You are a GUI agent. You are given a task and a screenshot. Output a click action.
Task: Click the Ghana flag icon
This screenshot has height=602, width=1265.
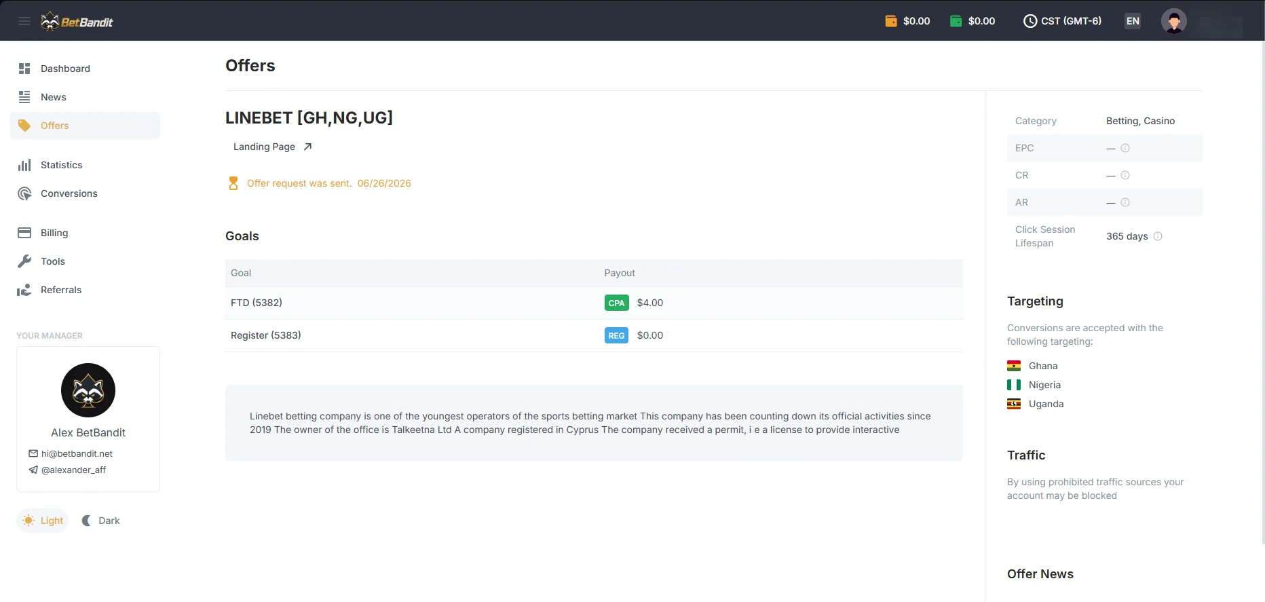(x=1014, y=366)
